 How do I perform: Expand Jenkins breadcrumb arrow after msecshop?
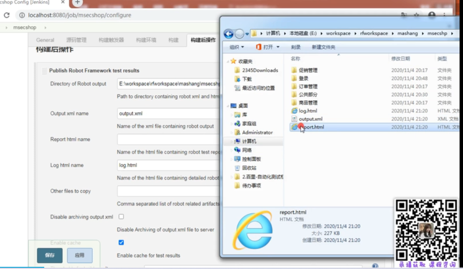[45, 27]
